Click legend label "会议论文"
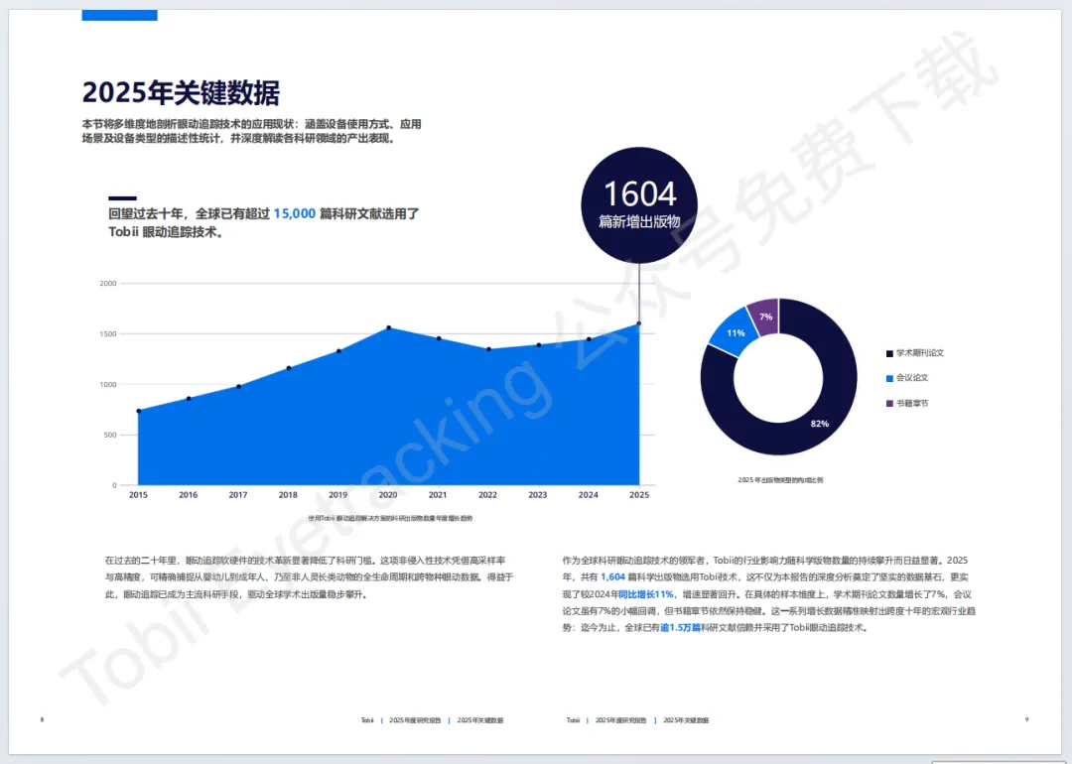The width and height of the screenshot is (1072, 764). (912, 378)
